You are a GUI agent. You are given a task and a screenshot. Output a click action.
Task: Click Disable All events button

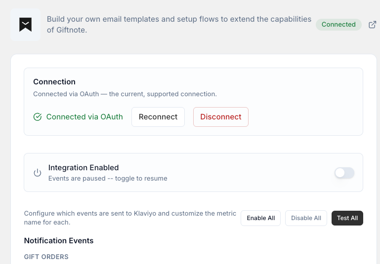(x=306, y=218)
